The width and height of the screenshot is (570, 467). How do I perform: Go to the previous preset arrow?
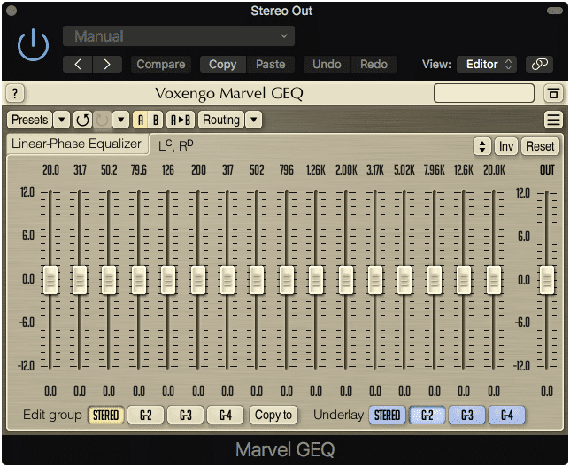coord(77,65)
